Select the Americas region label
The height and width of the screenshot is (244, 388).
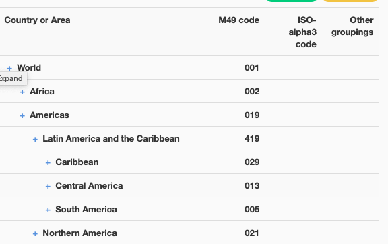point(49,115)
